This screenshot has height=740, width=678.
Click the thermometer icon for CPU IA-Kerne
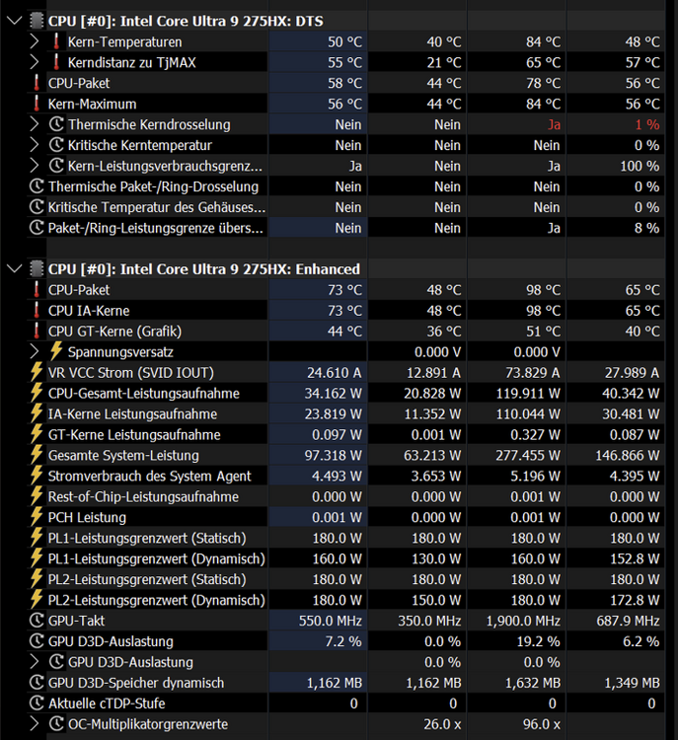[37, 311]
